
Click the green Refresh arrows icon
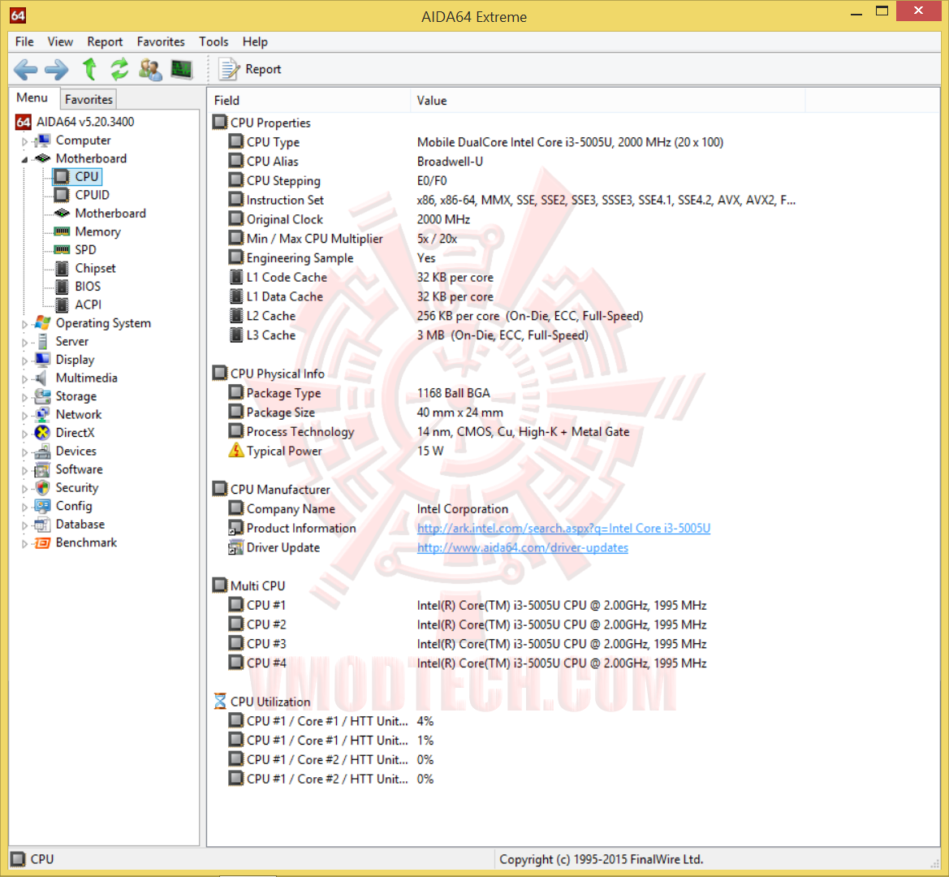[119, 69]
